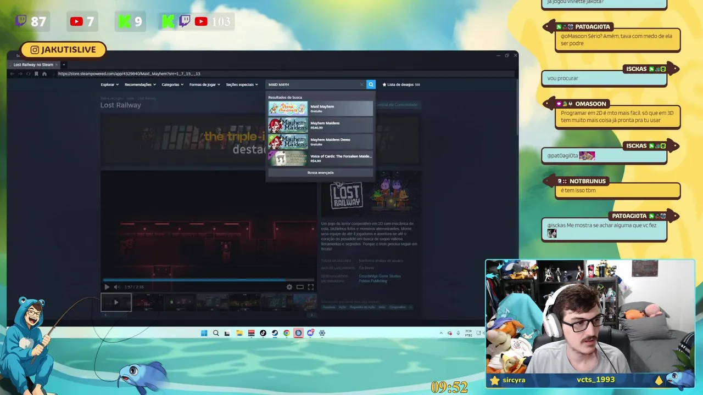Click the Cooperativo tag
The image size is (703, 395).
[398, 307]
